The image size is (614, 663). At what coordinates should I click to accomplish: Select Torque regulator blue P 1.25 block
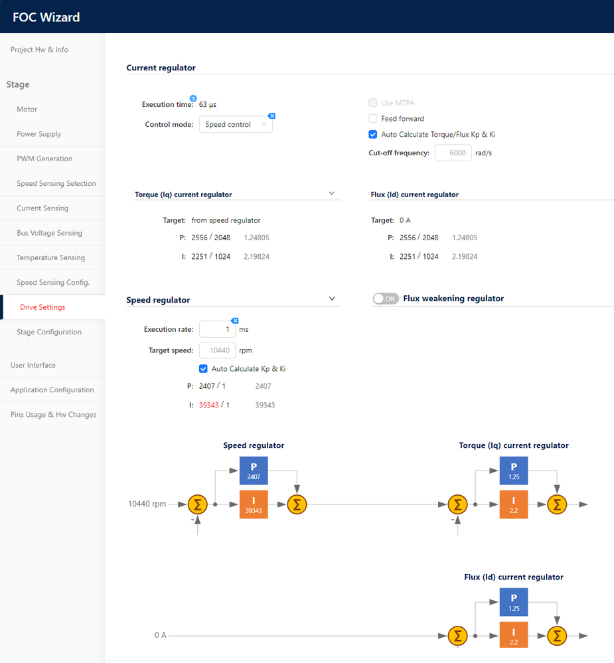click(x=514, y=471)
